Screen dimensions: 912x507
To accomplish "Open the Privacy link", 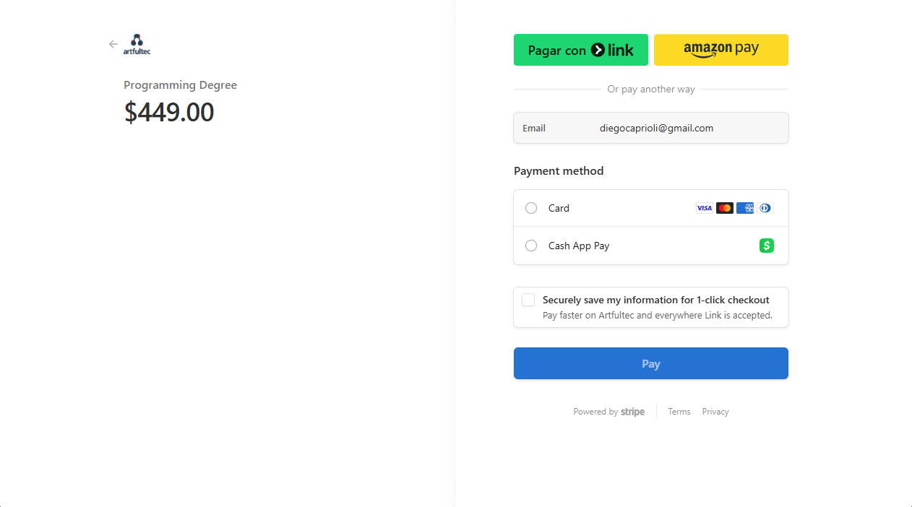I will click(715, 412).
